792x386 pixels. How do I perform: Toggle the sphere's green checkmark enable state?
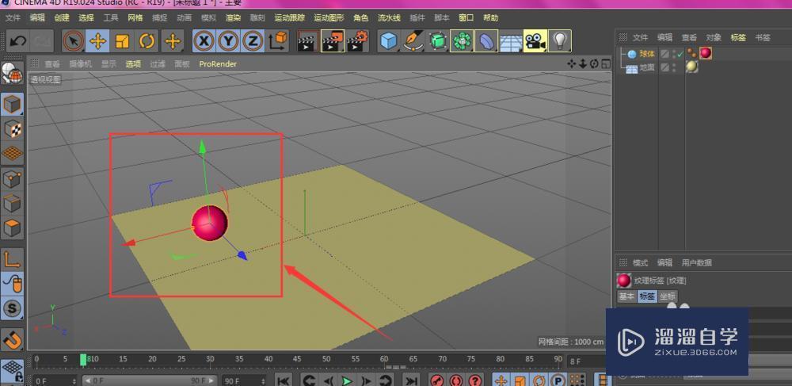tap(680, 54)
